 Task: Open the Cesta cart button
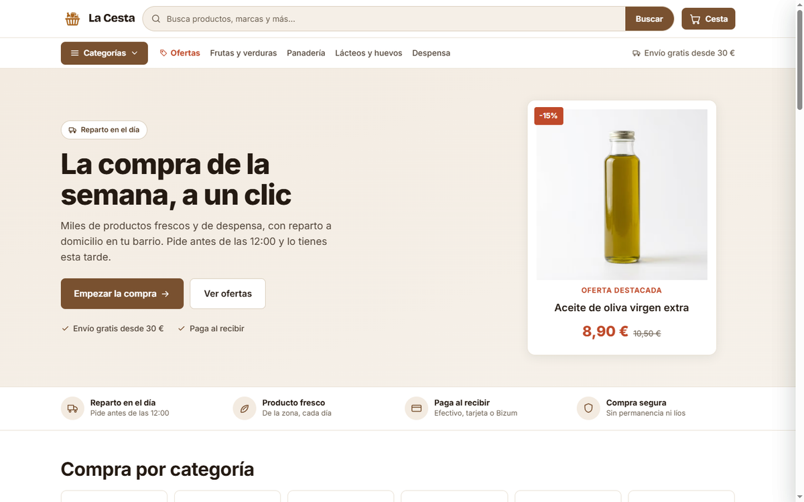point(708,19)
